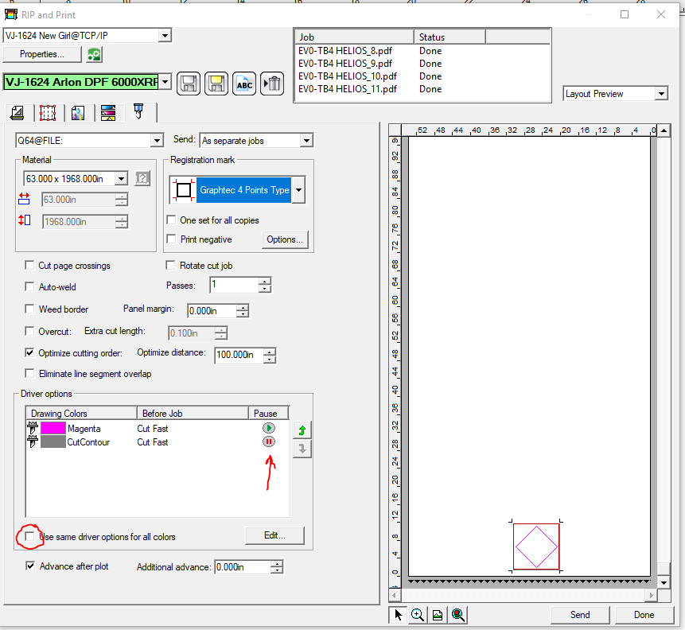The height and width of the screenshot is (630, 685).
Task: Click the save preset floppy icon
Action: pos(189,83)
